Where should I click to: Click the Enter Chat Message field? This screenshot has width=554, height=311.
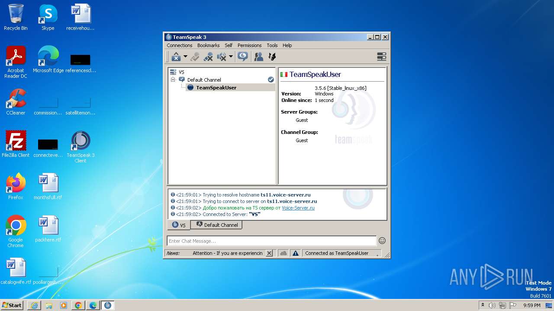(x=272, y=241)
